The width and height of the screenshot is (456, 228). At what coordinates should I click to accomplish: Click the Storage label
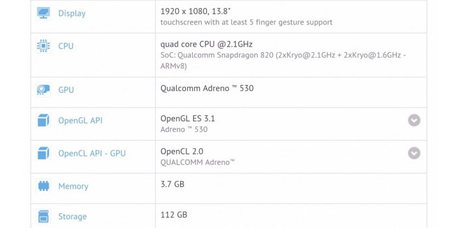[x=72, y=217]
